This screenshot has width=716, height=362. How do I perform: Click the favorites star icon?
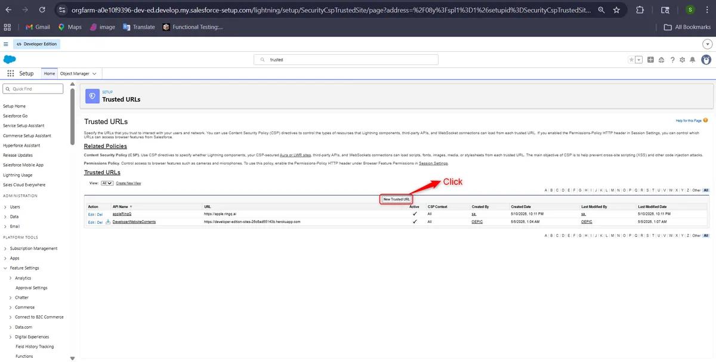coord(632,60)
